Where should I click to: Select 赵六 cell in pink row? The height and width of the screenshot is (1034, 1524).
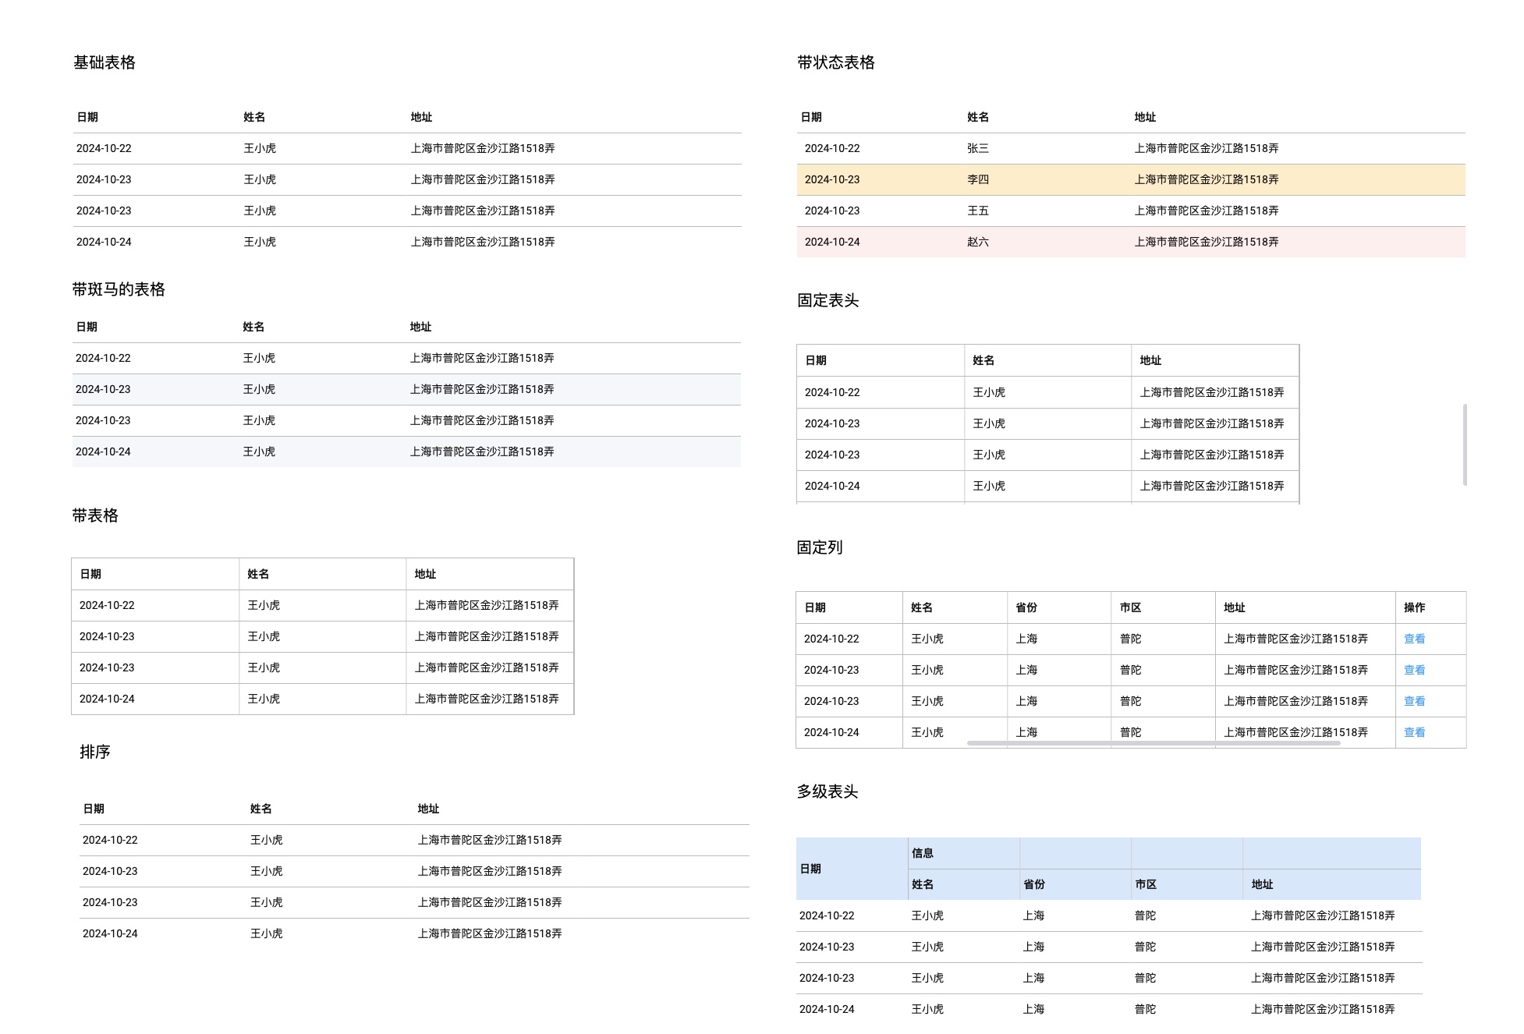coord(978,242)
